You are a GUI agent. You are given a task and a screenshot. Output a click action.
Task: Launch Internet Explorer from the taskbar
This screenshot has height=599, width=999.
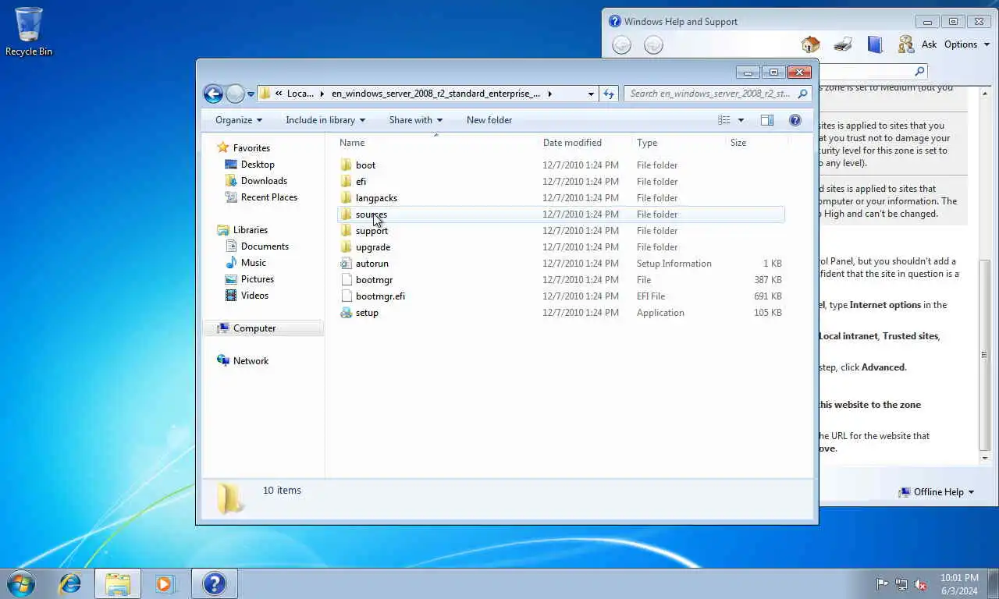tap(70, 583)
